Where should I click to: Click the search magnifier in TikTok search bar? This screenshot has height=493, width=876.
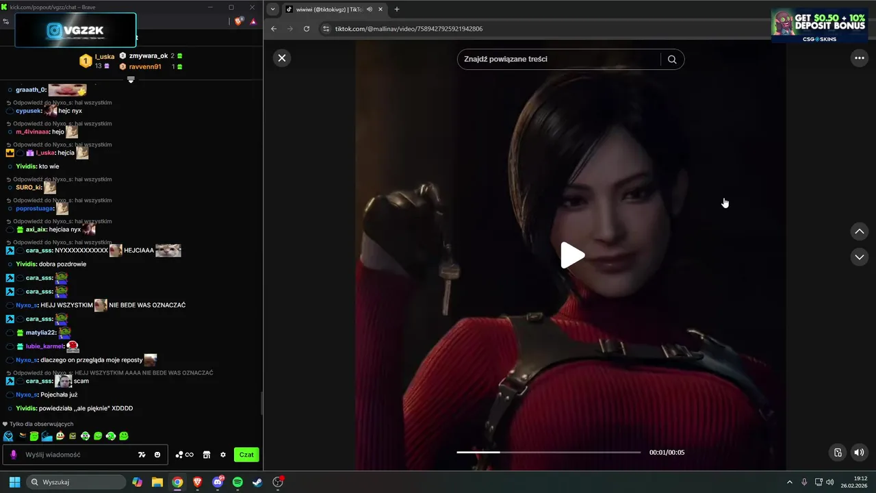tap(672, 59)
